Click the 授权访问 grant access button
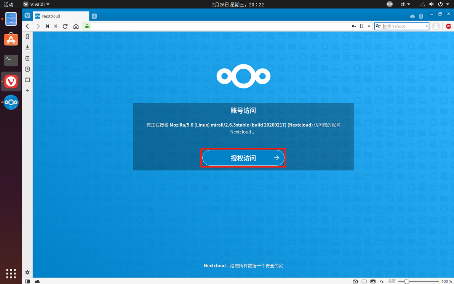Image resolution: width=454 pixels, height=284 pixels. coord(243,158)
